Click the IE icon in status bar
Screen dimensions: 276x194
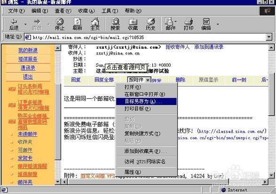(x=4, y=190)
